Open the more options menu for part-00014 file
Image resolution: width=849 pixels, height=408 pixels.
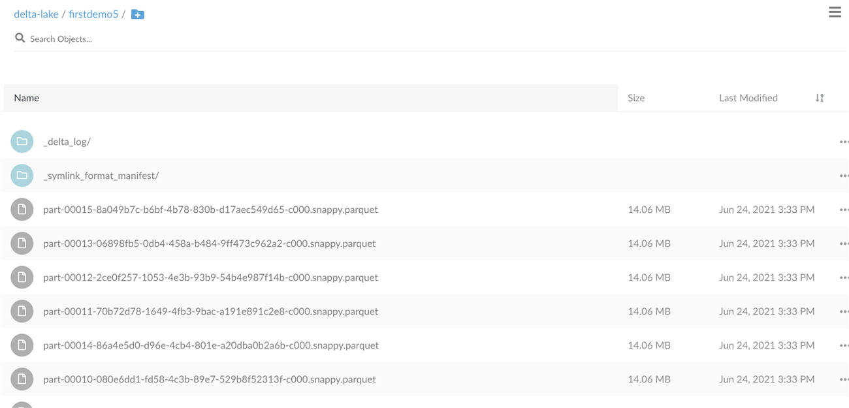[844, 345]
